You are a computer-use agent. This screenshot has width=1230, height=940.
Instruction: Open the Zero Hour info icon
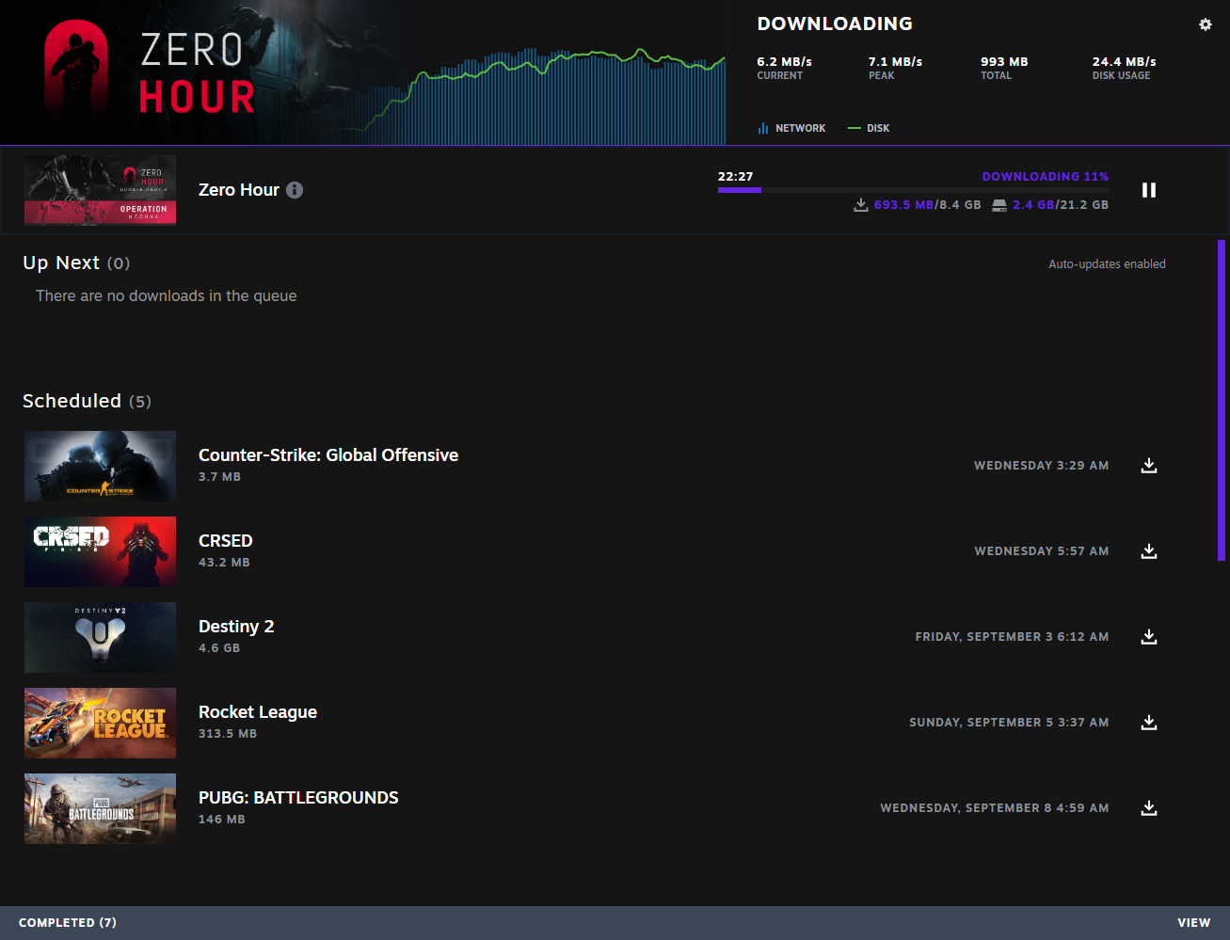point(295,190)
